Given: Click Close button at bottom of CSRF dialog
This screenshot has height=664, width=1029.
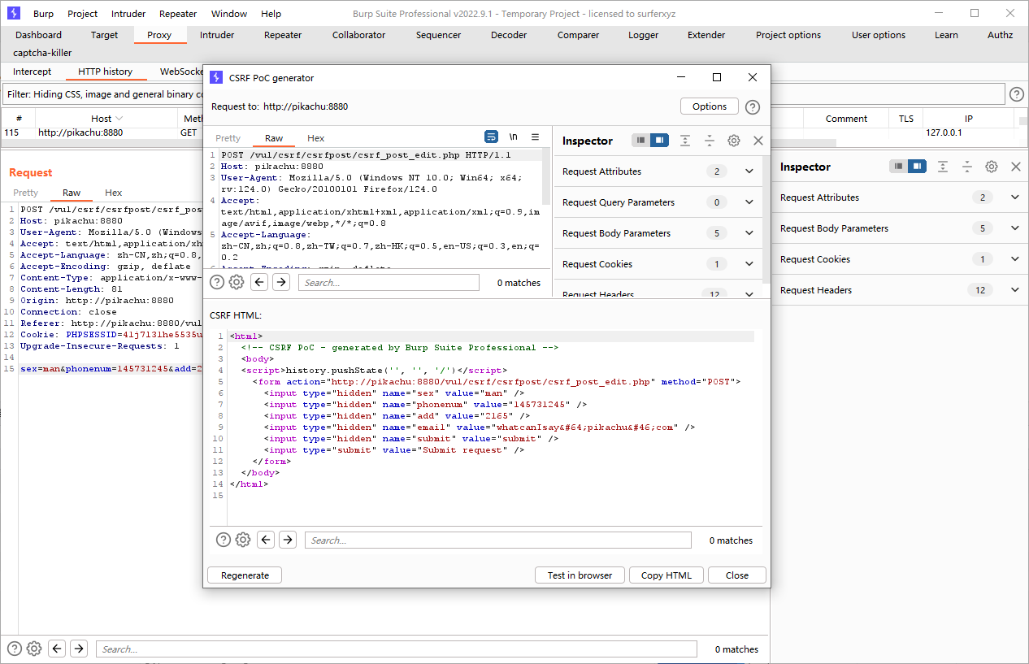Looking at the screenshot, I should pyautogui.click(x=737, y=575).
